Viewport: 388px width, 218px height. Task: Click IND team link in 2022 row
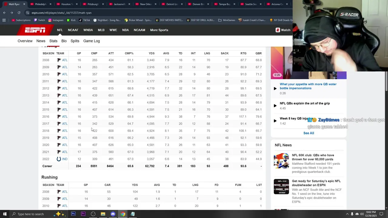(65, 159)
